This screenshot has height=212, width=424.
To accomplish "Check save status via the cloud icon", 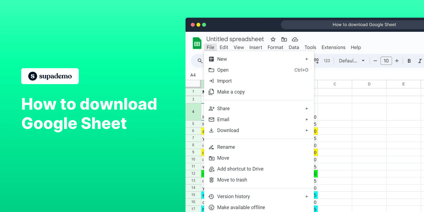I will (295, 39).
